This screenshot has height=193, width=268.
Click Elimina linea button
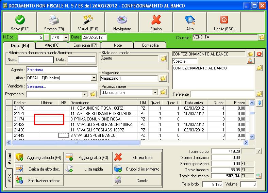(137, 157)
